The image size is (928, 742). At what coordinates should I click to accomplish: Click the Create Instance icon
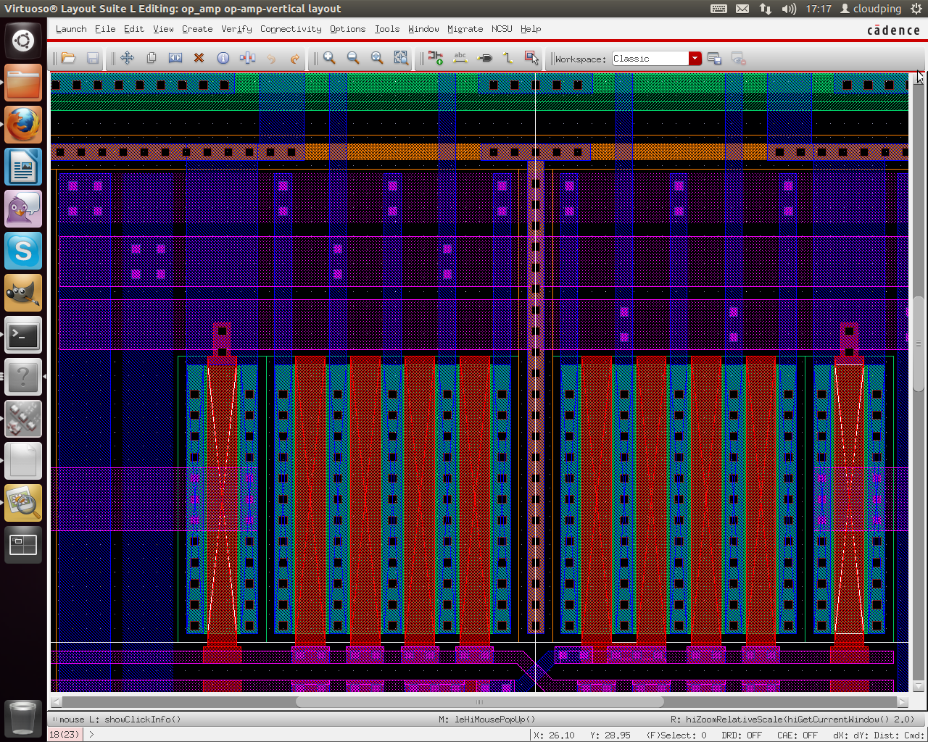point(436,58)
